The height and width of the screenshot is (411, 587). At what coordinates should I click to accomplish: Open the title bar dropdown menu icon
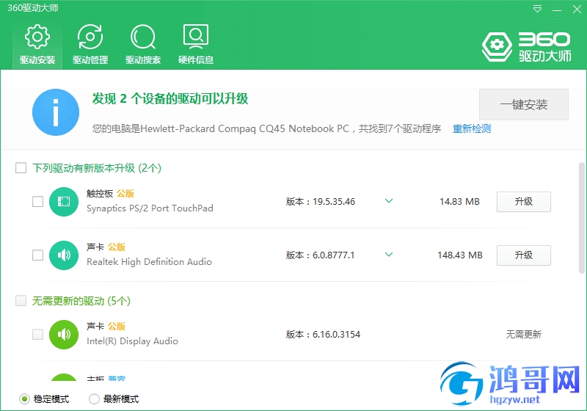tap(537, 9)
